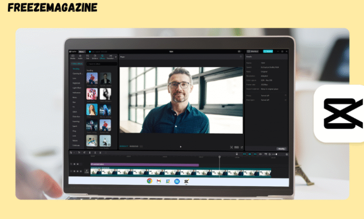Open Gmail from the shelf
This screenshot has width=364, height=219.
(159, 181)
